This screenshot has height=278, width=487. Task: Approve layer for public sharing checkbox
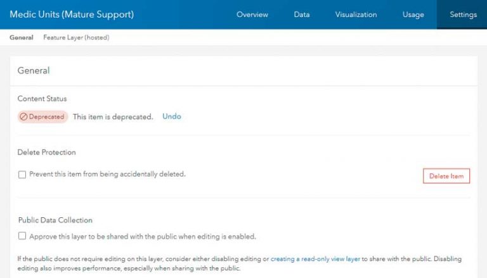click(x=22, y=236)
